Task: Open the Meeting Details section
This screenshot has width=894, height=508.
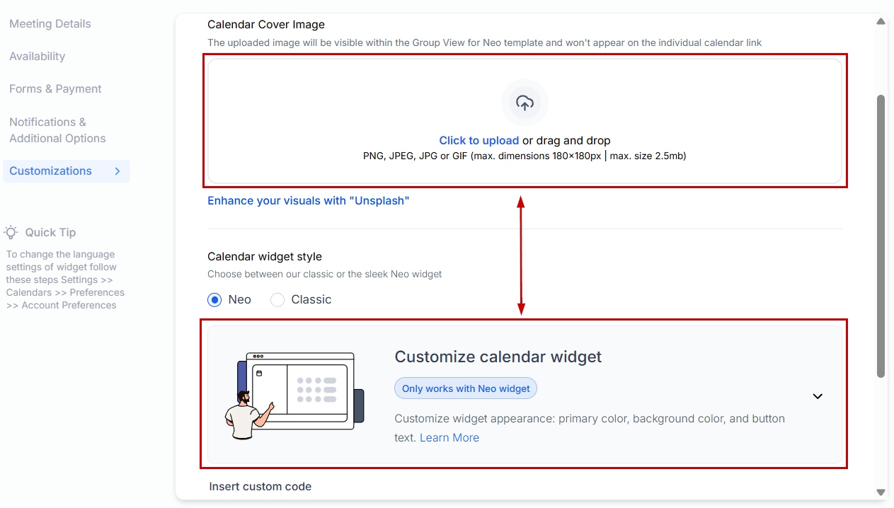Action: click(50, 24)
